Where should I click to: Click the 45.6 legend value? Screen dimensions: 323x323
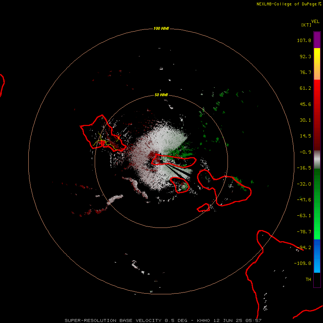click(x=305, y=104)
